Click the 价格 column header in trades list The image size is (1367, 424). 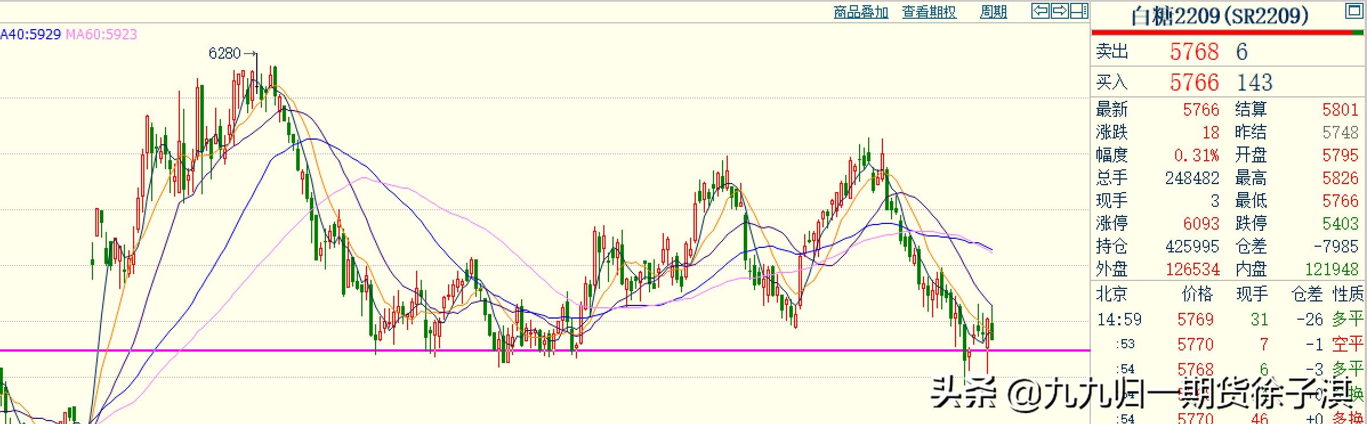click(x=1197, y=294)
